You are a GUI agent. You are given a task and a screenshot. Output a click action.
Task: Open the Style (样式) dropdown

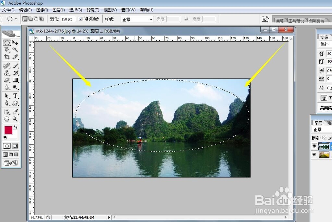pos(137,19)
